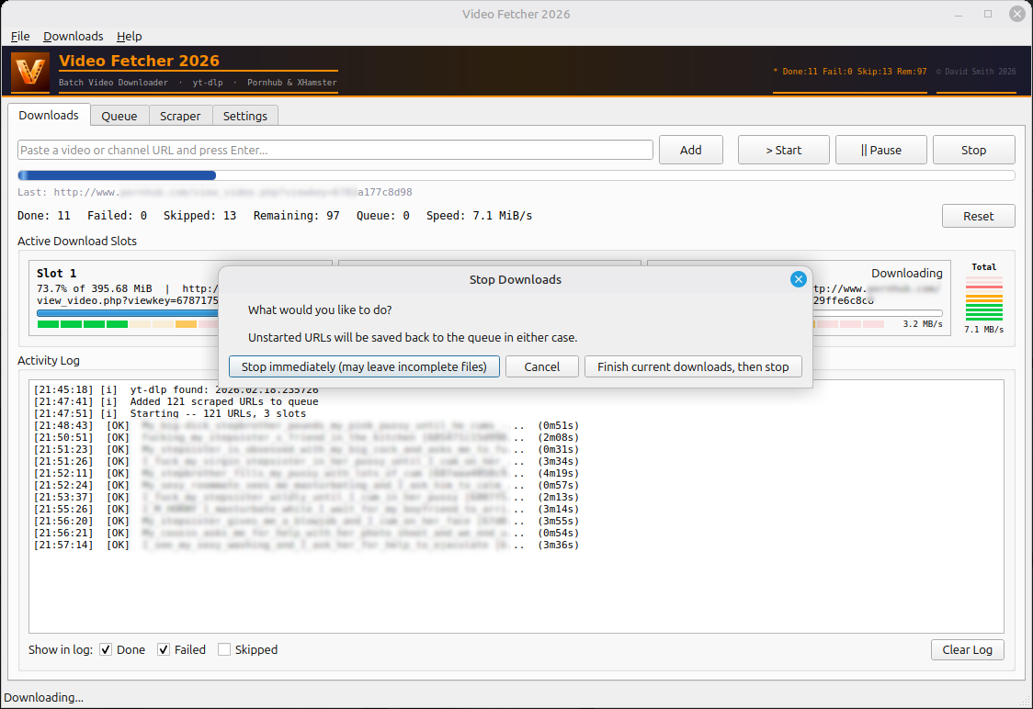The height and width of the screenshot is (709, 1033).
Task: Switch to the Scraper tab
Action: point(180,116)
